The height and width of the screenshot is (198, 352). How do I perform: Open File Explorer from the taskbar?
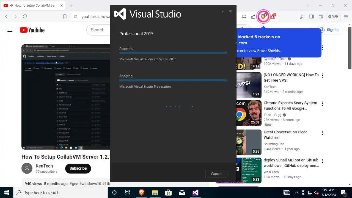[x=155, y=193]
